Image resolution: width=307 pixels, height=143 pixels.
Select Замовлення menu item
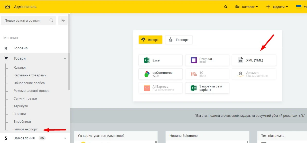click(x=24, y=138)
